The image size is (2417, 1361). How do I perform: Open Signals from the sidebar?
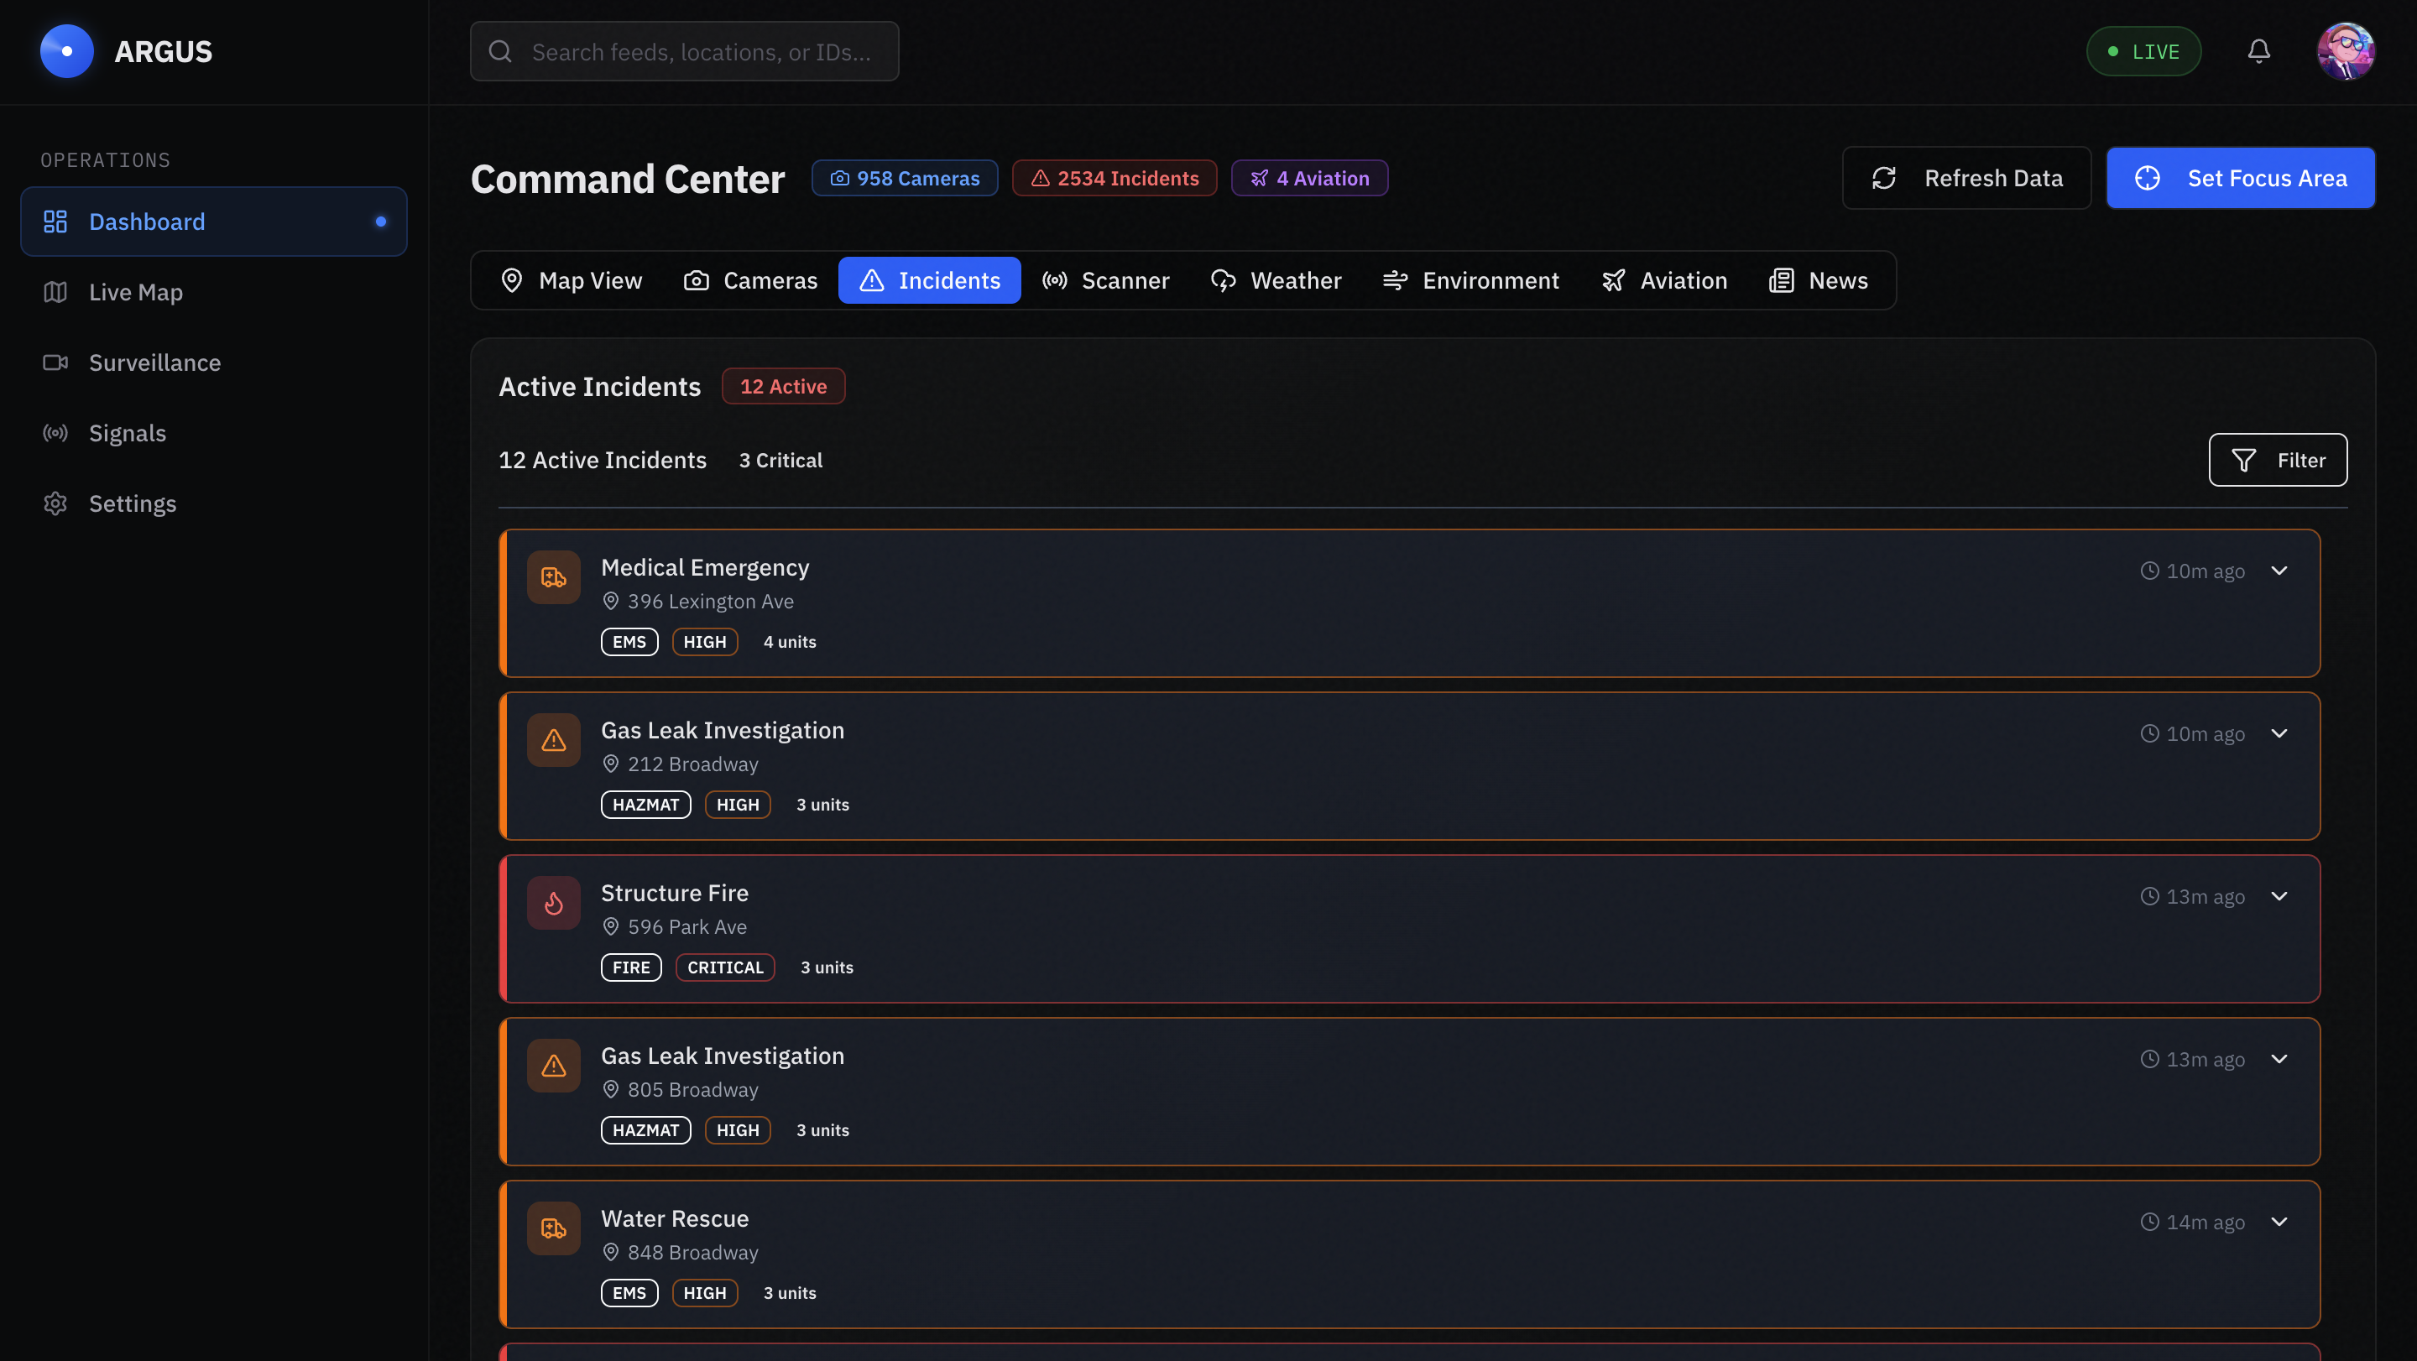pyautogui.click(x=128, y=433)
